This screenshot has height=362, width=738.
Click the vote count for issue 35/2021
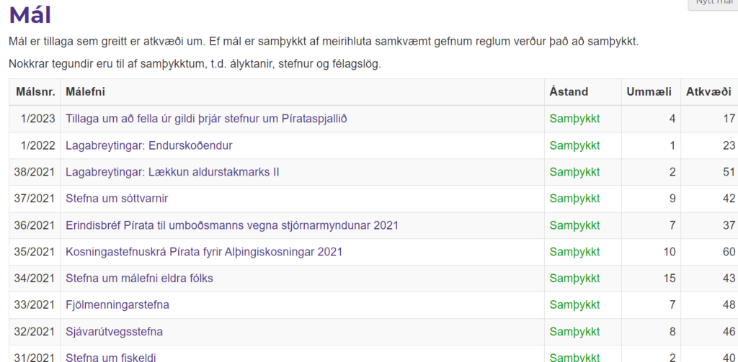729,252
